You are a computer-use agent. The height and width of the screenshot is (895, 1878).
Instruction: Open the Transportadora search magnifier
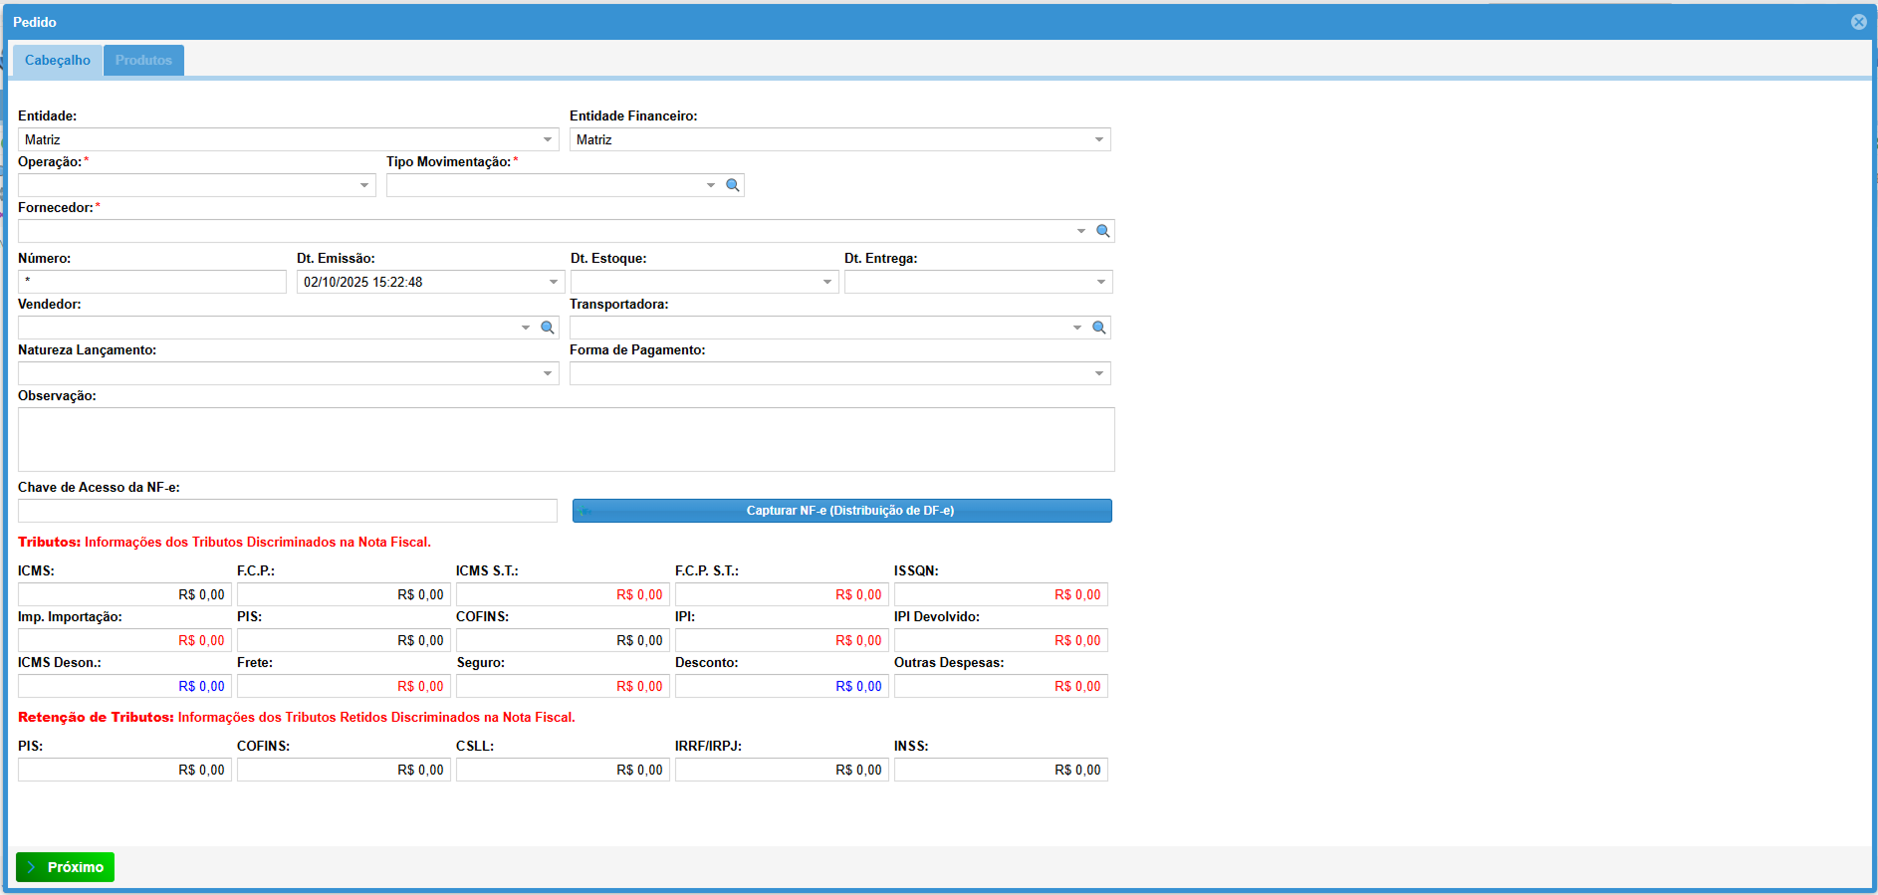pos(1098,328)
